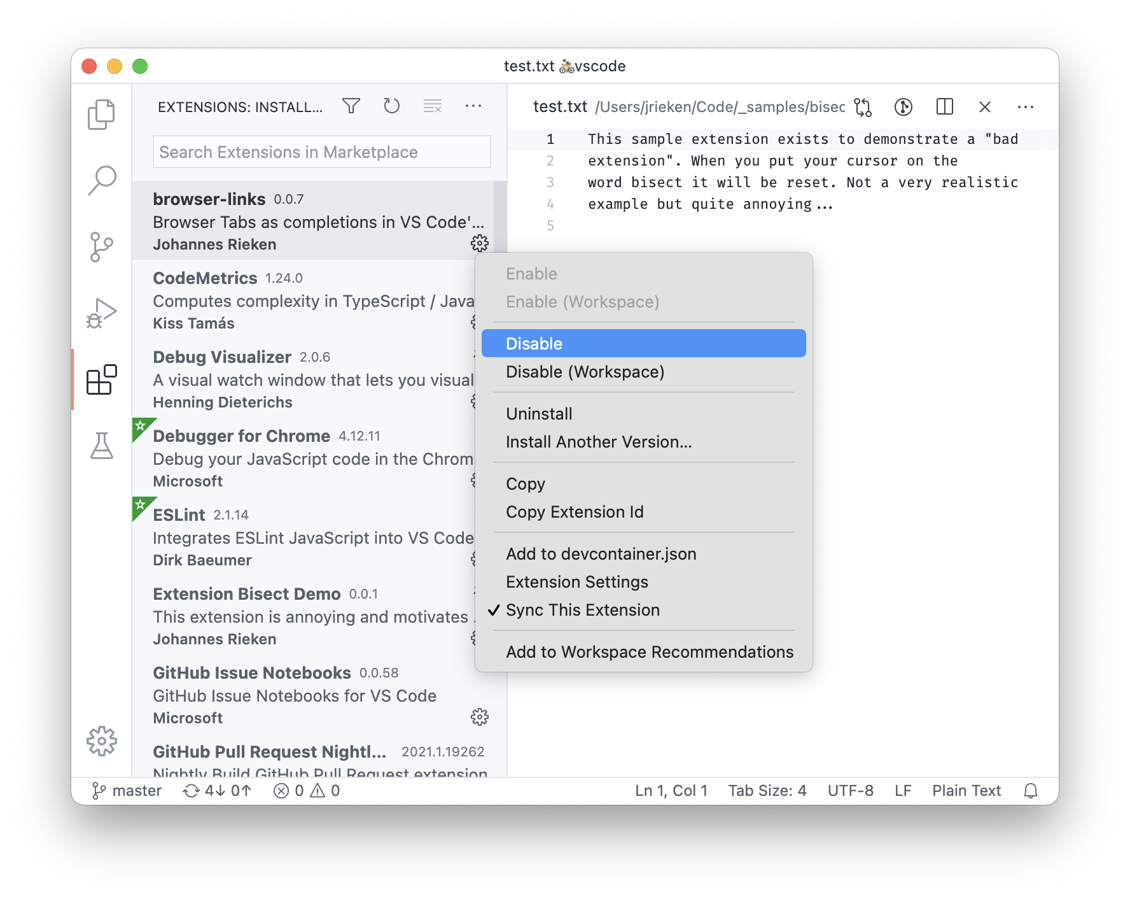Open the notifications bell
The image size is (1130, 899).
tap(1031, 790)
